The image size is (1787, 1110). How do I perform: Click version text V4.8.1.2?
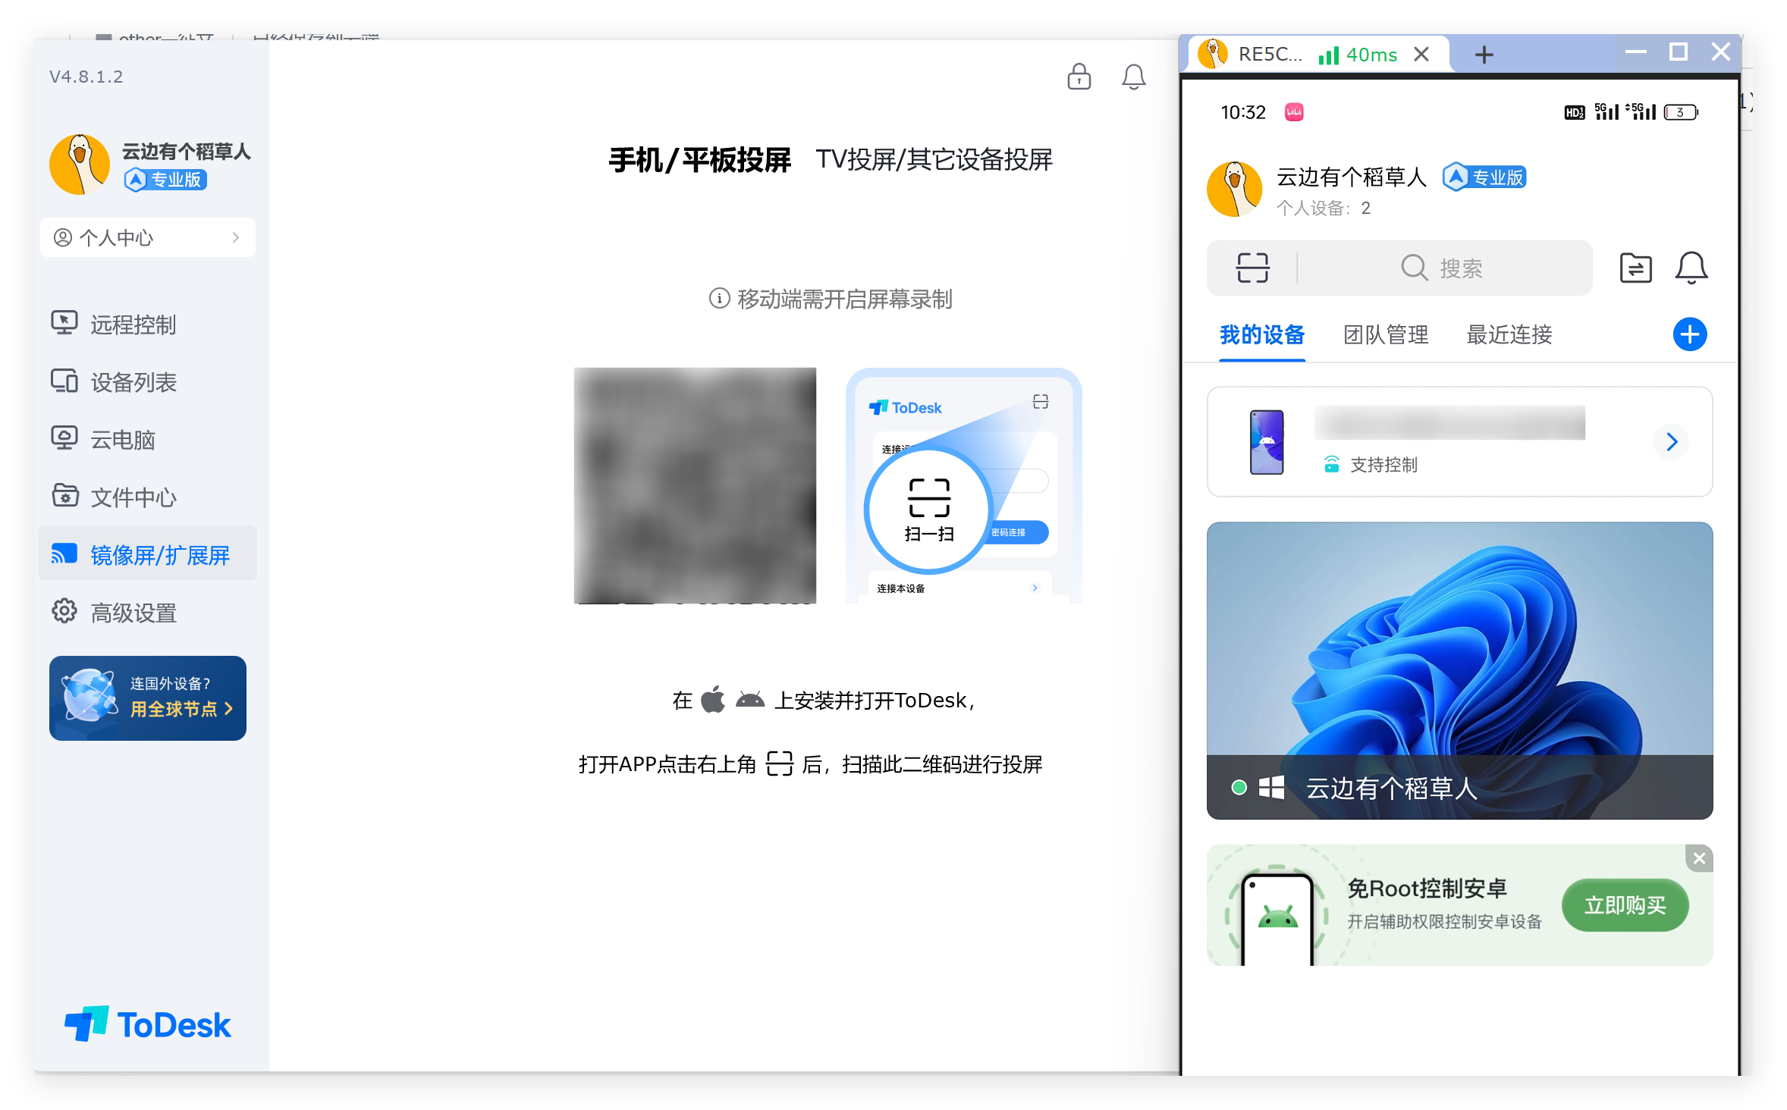pyautogui.click(x=86, y=77)
